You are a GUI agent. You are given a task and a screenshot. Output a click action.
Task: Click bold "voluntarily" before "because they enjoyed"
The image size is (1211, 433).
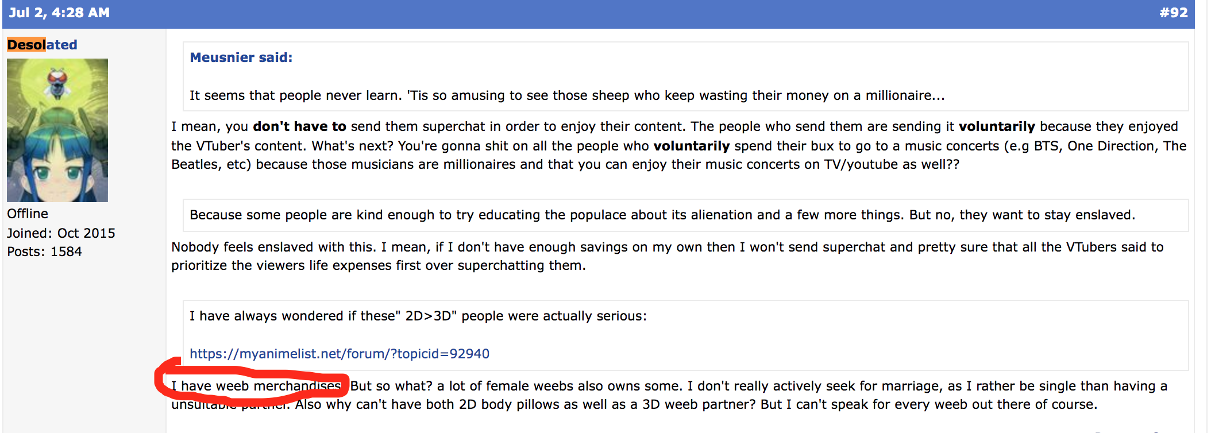[x=997, y=126]
